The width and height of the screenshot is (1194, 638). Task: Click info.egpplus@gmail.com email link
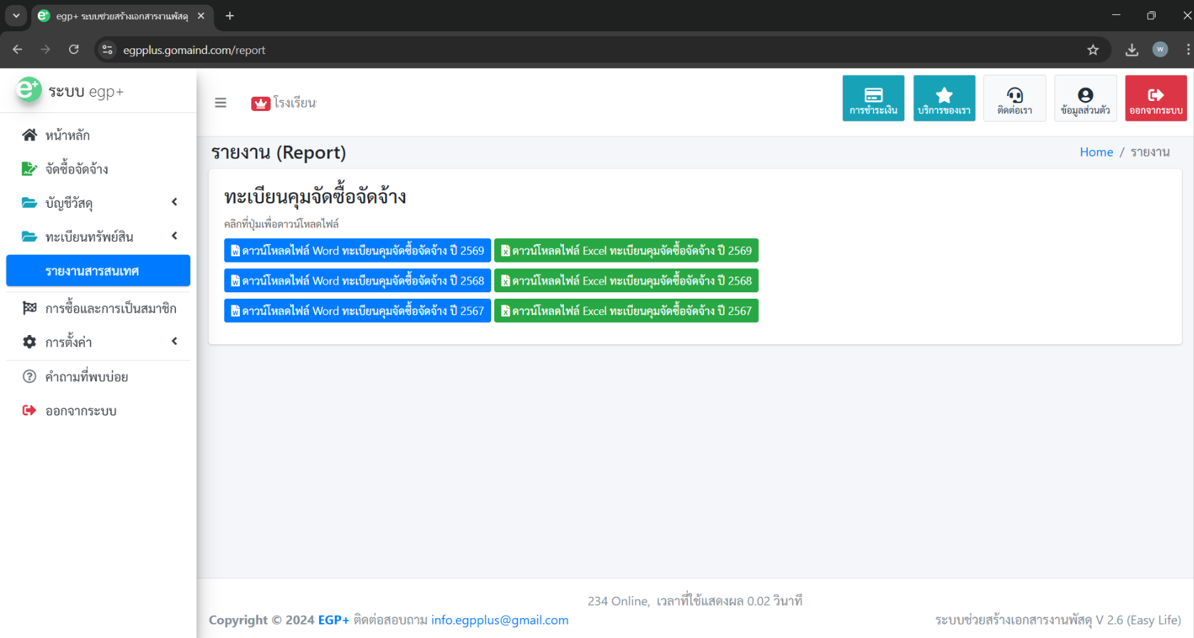[500, 620]
